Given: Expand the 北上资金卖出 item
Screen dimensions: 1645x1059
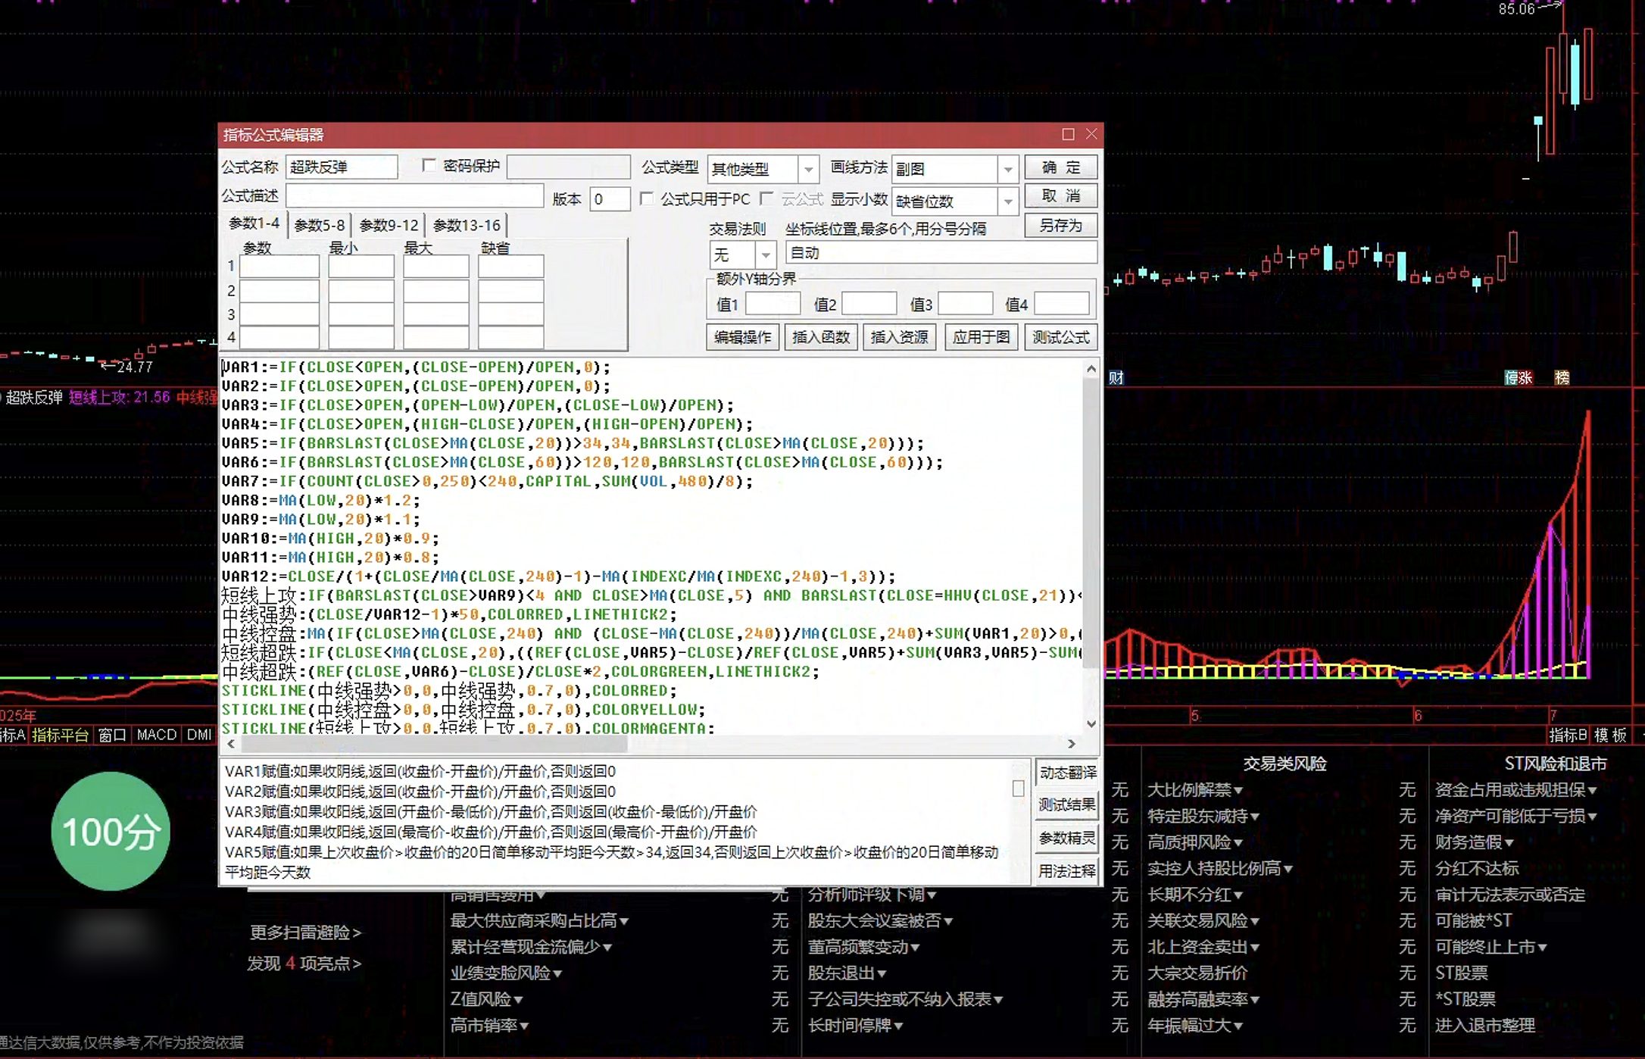Looking at the screenshot, I should point(1203,947).
